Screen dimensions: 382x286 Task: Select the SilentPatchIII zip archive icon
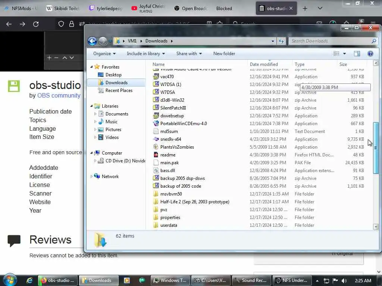156,108
